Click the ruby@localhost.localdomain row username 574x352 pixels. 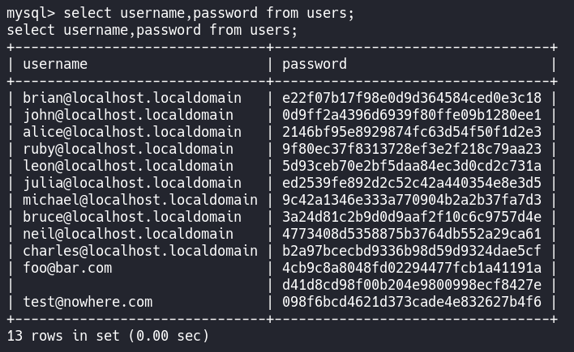click(127, 149)
